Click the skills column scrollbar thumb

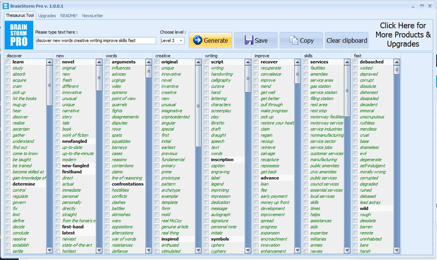click(x=347, y=91)
